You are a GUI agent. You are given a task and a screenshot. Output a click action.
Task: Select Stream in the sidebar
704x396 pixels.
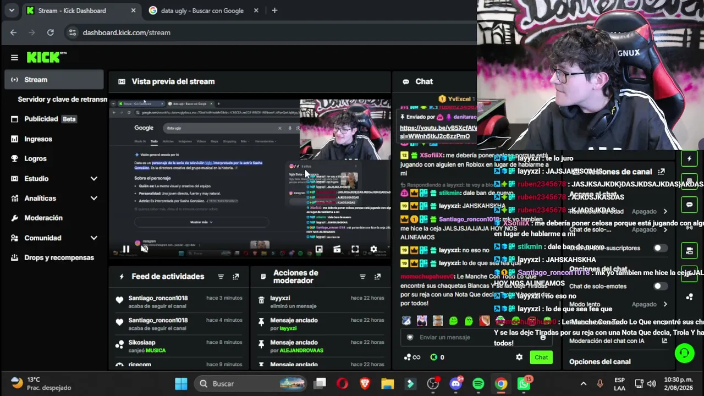click(x=54, y=80)
